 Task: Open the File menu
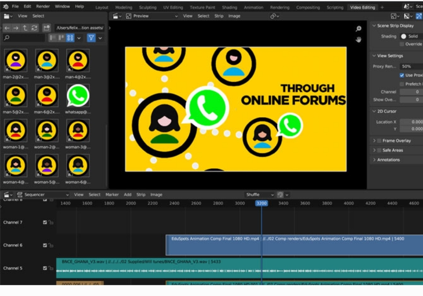click(15, 6)
